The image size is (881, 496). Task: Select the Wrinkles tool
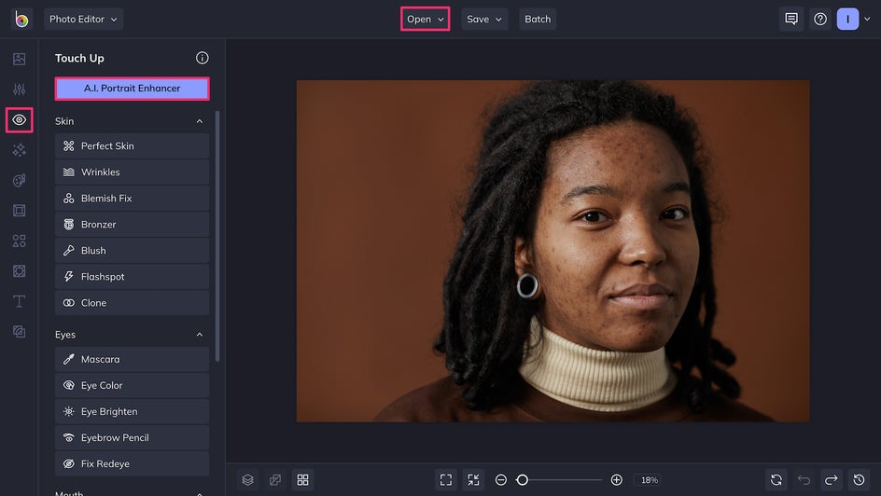pyautogui.click(x=132, y=172)
